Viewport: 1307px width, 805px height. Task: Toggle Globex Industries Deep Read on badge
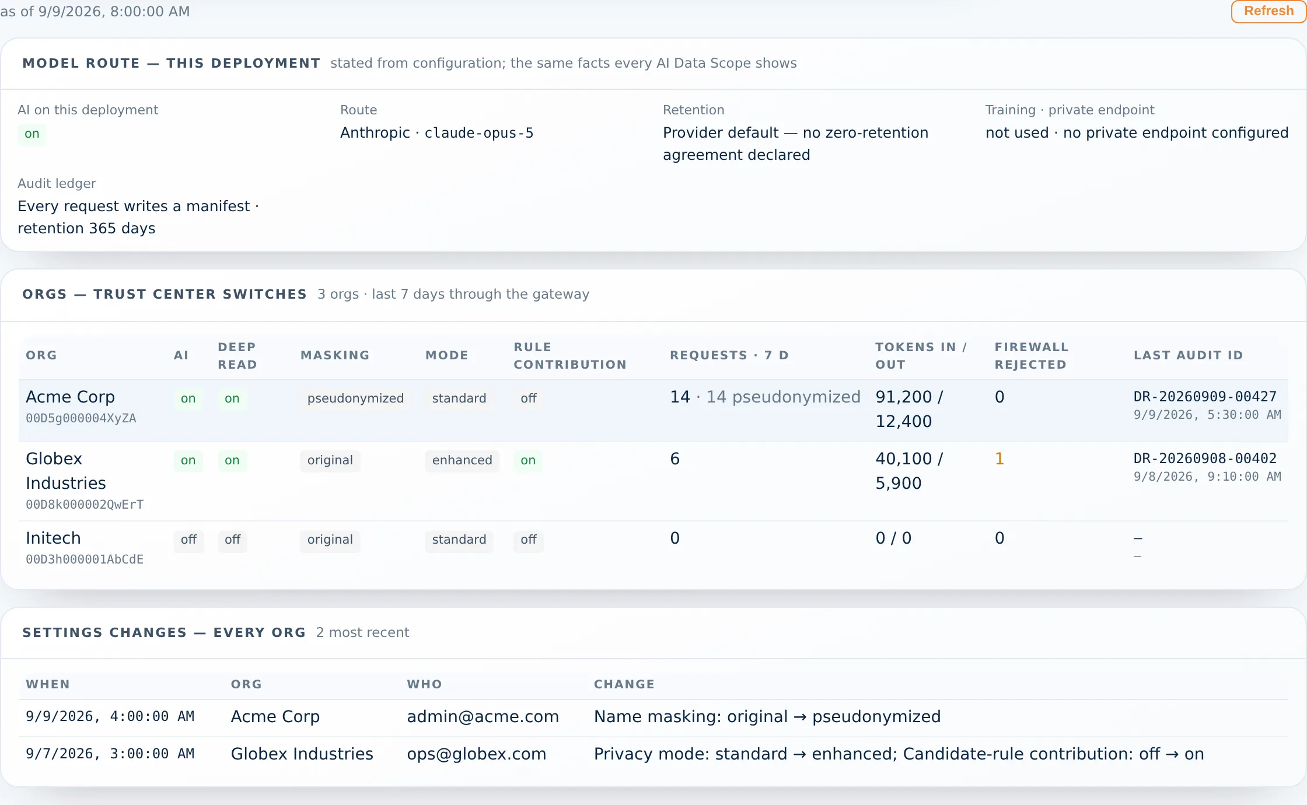click(x=232, y=460)
